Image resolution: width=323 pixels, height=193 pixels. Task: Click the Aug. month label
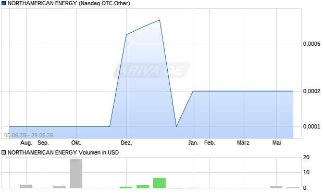26,143
